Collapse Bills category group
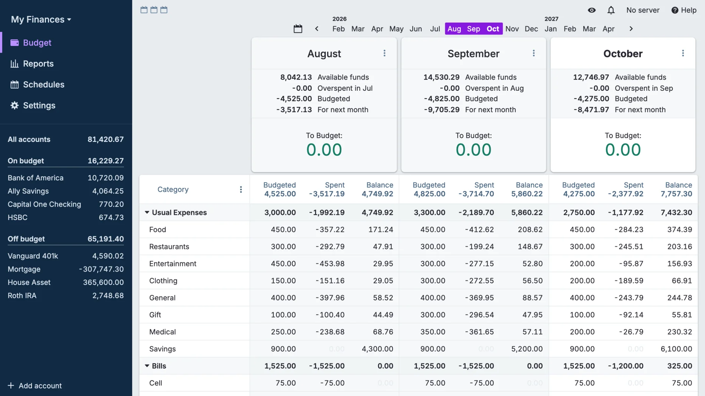Screen dimensions: 705x396 [x=147, y=366]
